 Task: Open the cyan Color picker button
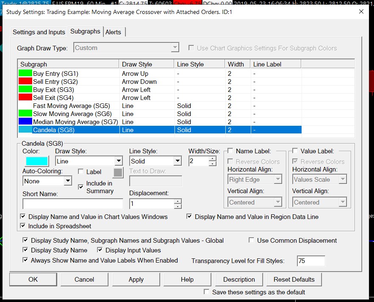point(37,161)
